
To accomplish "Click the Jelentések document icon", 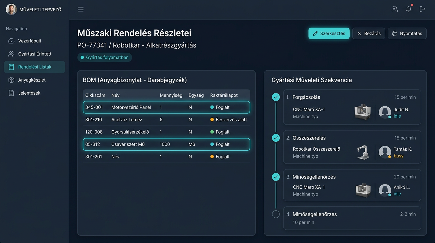I will [11, 93].
